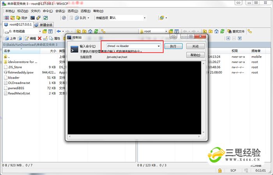Click the red X delete icon
Screen dimensions: 273x175
(x=39, y=38)
